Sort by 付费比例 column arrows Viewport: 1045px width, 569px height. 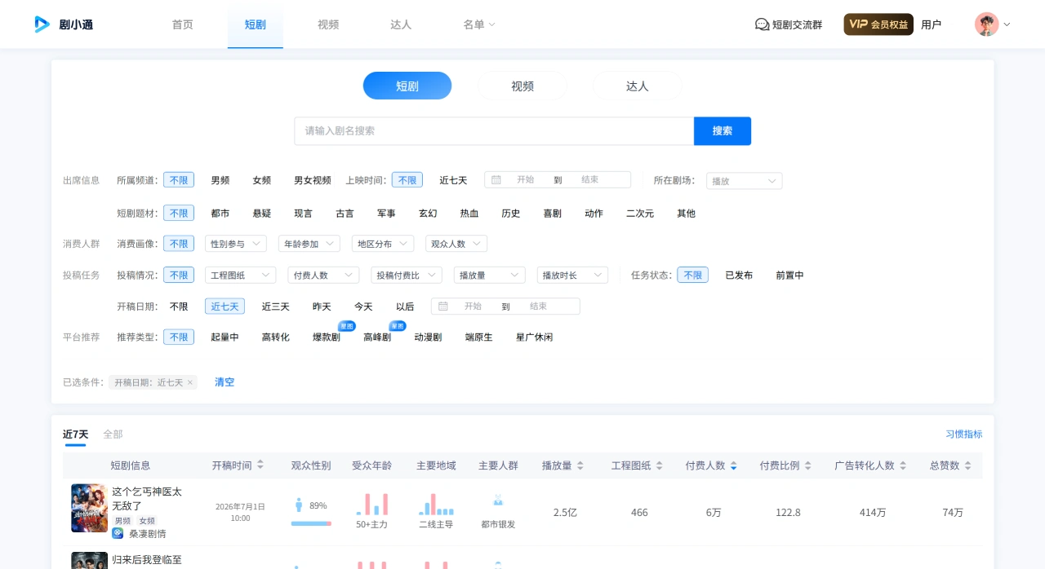coord(808,465)
